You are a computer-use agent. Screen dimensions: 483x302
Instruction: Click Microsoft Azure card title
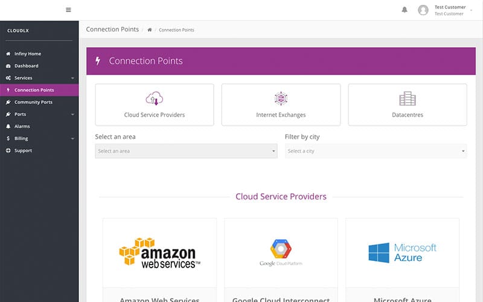tap(402, 300)
